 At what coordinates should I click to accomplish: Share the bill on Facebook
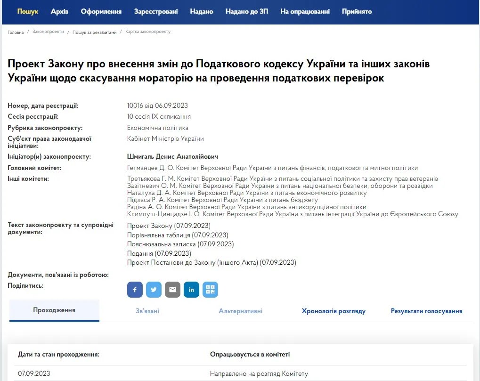click(x=135, y=290)
